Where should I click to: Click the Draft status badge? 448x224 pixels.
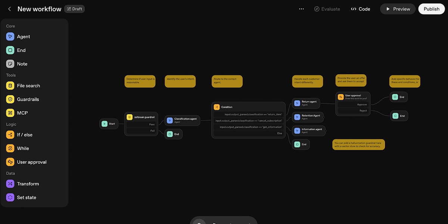(x=74, y=9)
